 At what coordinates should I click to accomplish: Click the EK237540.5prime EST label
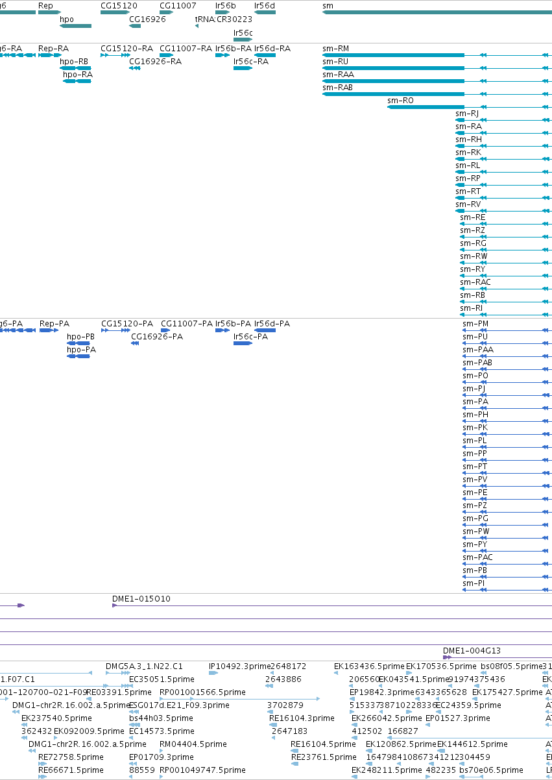pos(56,718)
